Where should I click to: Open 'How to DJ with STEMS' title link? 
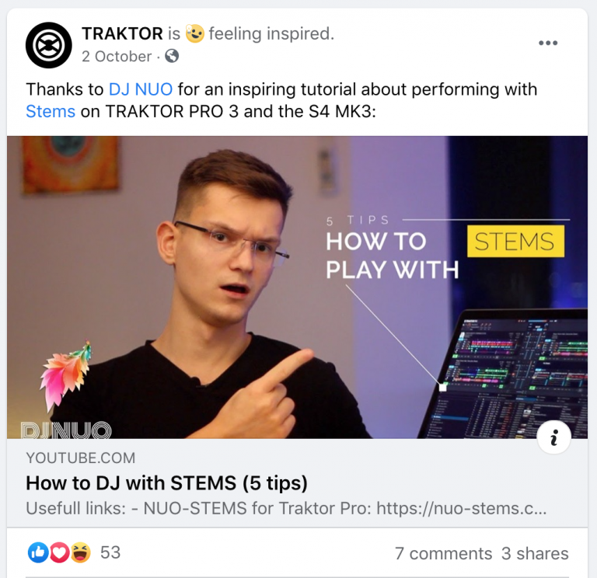(x=167, y=483)
